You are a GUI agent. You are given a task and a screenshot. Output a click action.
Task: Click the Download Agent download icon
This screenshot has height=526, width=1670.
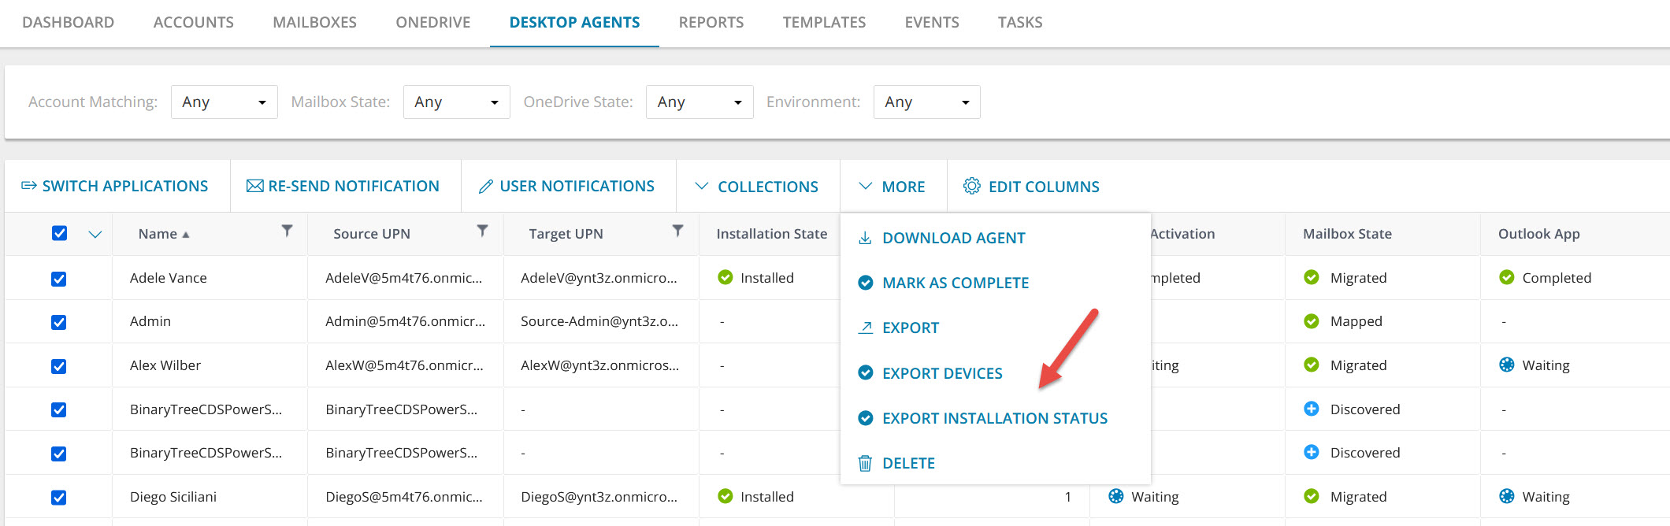pos(865,238)
